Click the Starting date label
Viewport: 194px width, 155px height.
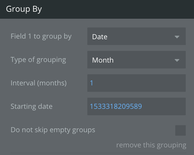pos(31,106)
